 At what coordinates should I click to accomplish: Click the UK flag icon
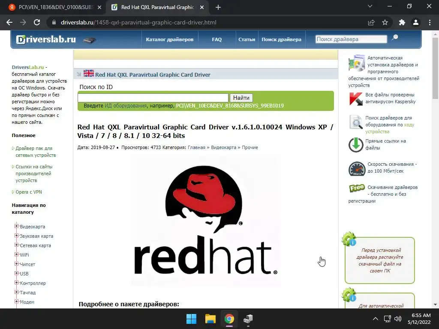tap(88, 73)
